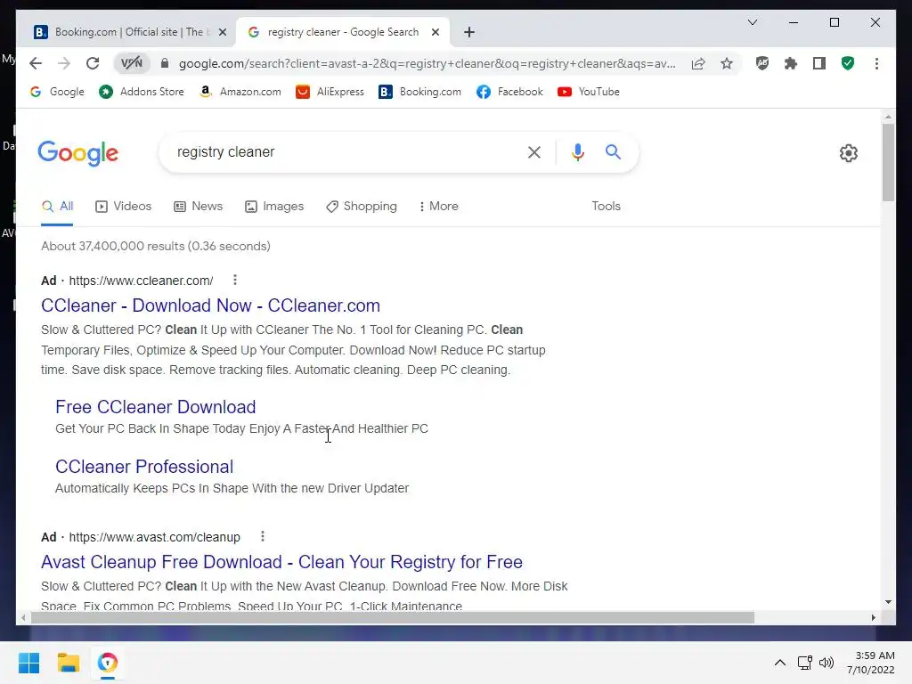Open options dots beside the ccleaner.com ad
This screenshot has height=684, width=912.
click(x=235, y=281)
